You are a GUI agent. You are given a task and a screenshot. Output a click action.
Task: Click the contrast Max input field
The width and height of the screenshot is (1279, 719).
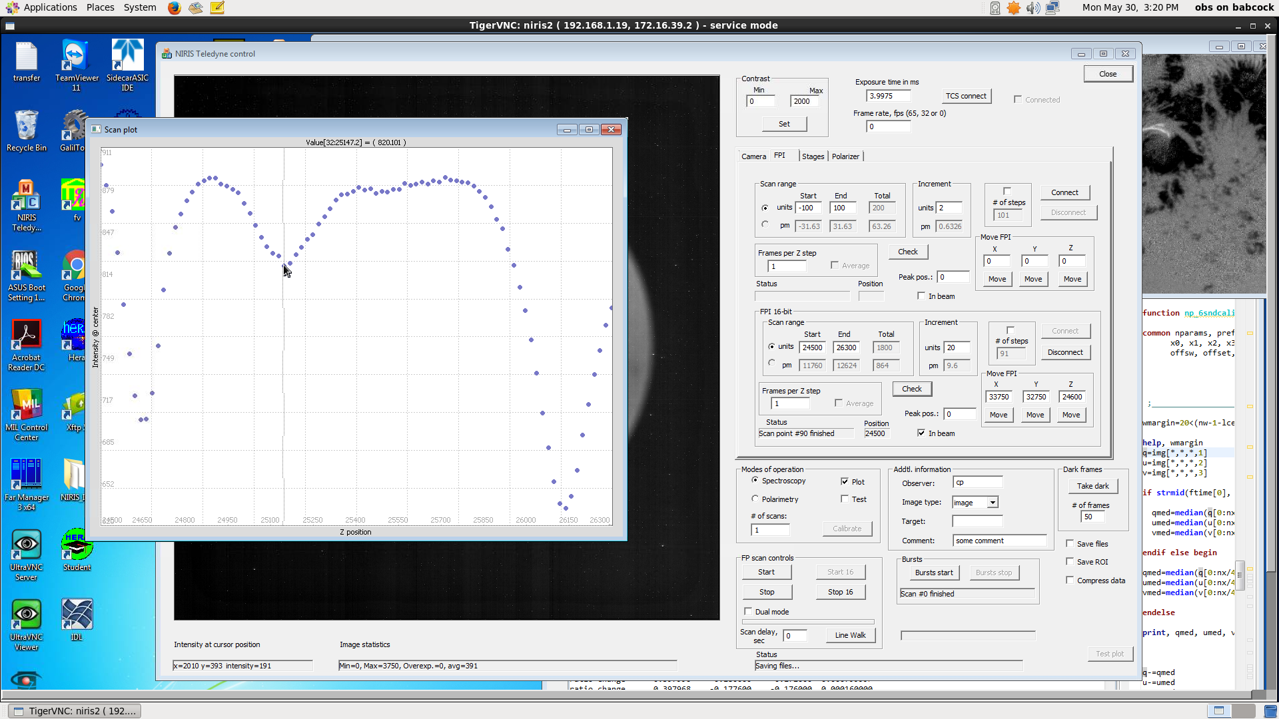805,101
